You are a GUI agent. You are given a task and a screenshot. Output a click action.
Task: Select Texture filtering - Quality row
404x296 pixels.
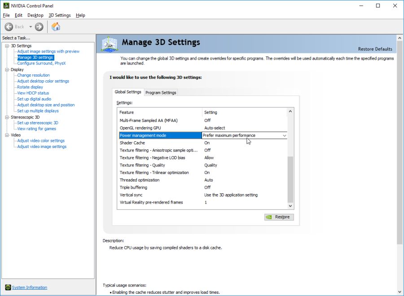click(203, 165)
